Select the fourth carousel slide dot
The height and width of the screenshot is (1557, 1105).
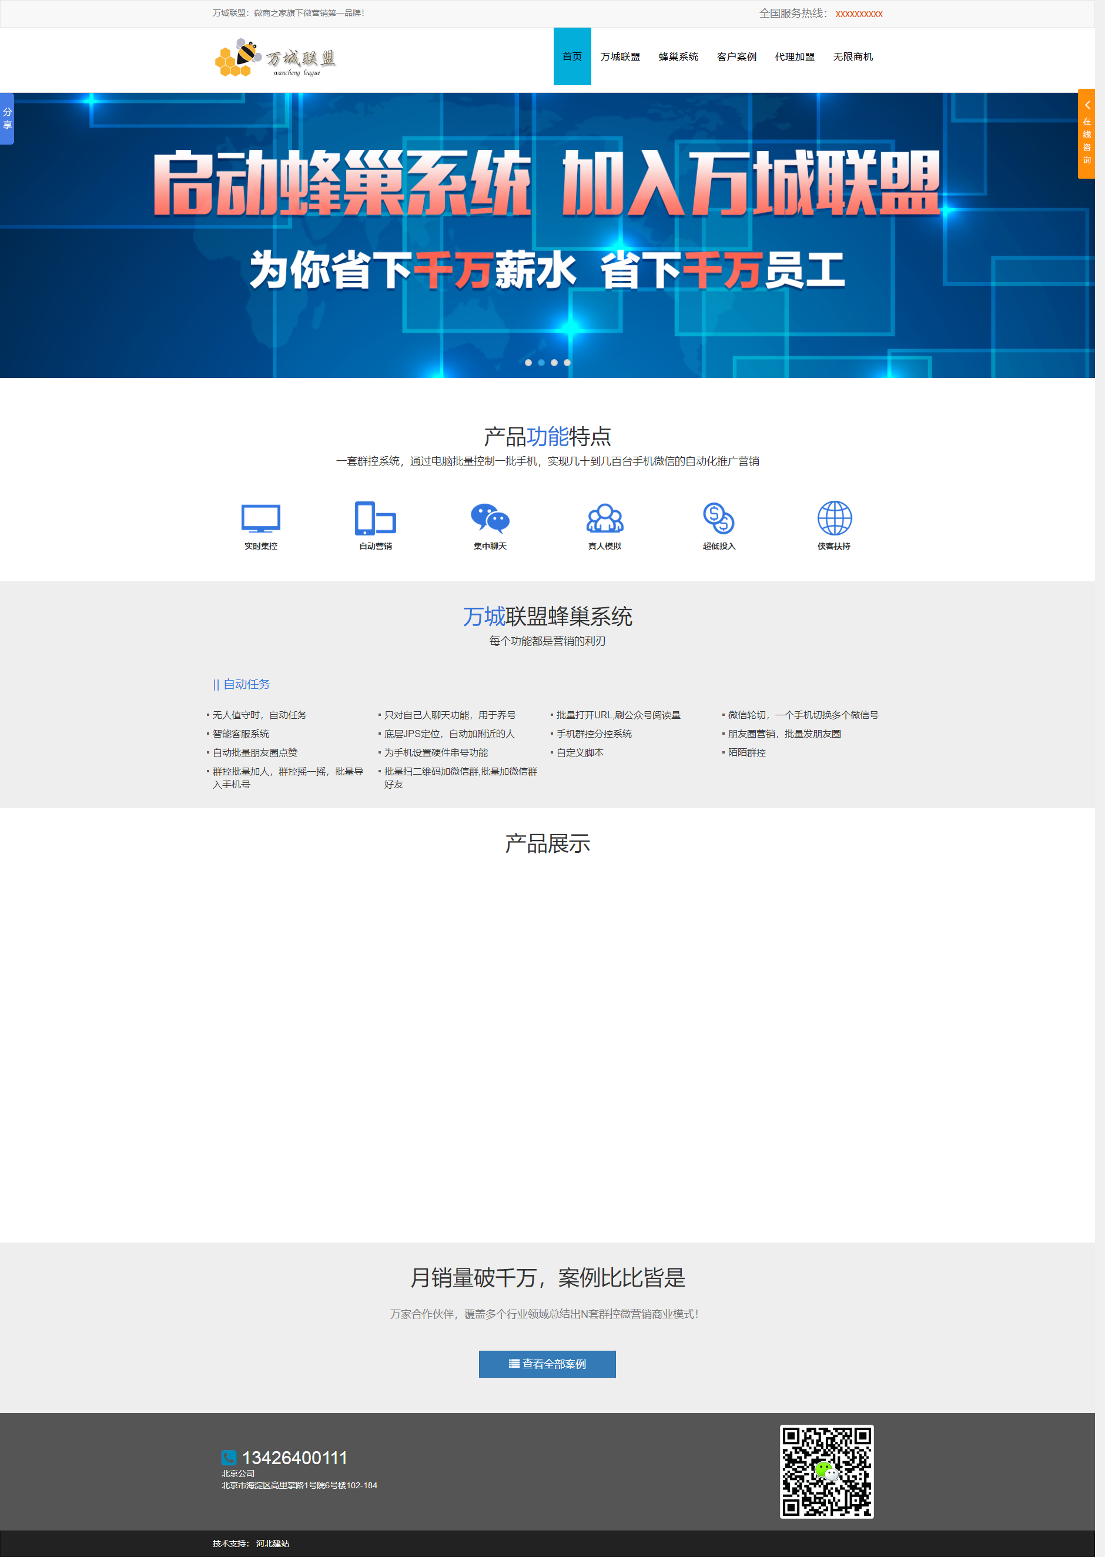(x=567, y=363)
